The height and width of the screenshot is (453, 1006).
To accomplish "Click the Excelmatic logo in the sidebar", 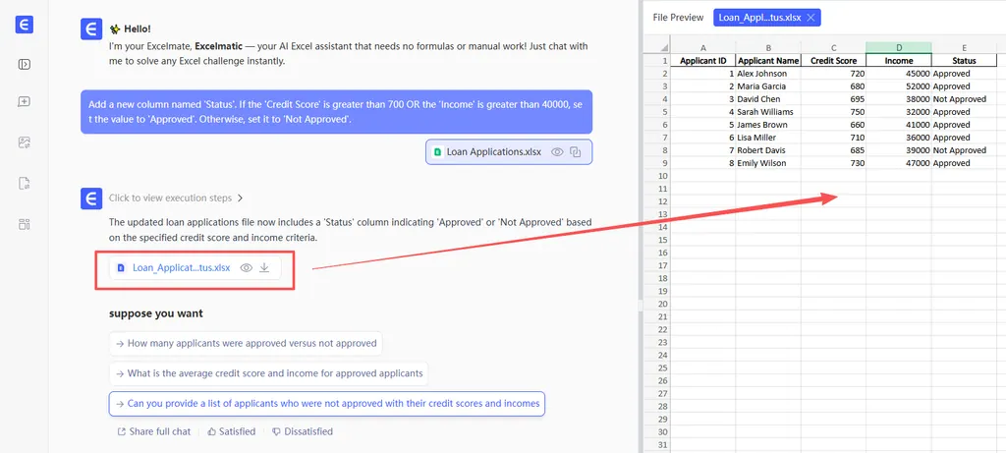I will pyautogui.click(x=25, y=27).
